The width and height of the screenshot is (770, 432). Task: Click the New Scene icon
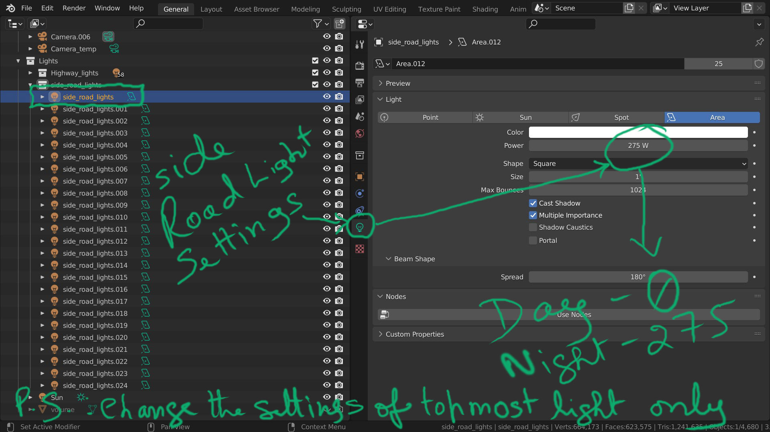[629, 8]
